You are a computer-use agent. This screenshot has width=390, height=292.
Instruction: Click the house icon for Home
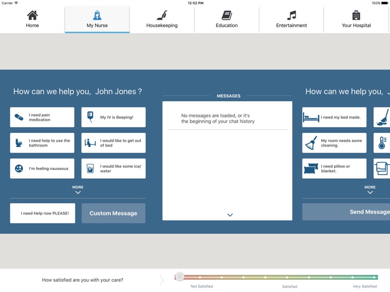pyautogui.click(x=32, y=15)
